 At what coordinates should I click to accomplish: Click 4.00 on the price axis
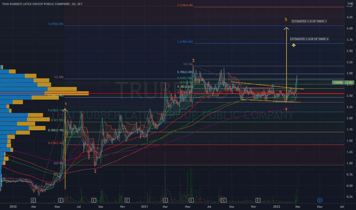(350, 28)
